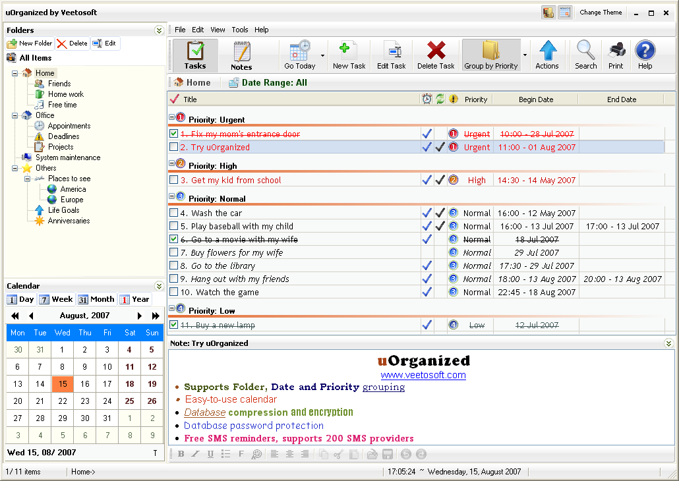Switch calendar to Year view
This screenshot has height=481, width=679.
135,299
